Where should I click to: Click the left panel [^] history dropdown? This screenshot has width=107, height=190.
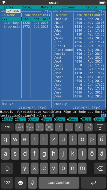coord(46,11)
